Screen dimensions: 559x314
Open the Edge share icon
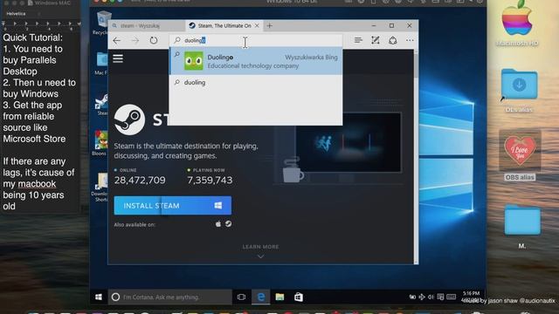coord(393,40)
